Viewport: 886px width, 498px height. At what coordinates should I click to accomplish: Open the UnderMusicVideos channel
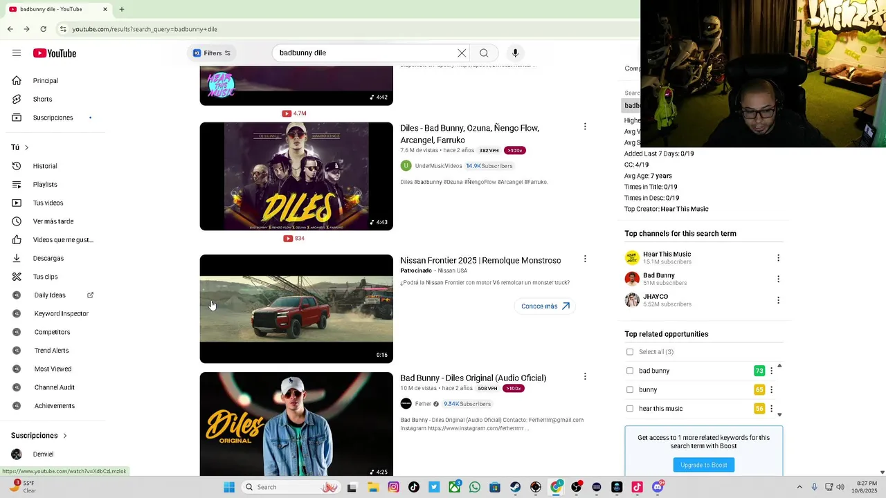pos(438,166)
